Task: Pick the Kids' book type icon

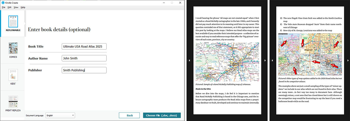Action: pyautogui.click(x=13, y=75)
